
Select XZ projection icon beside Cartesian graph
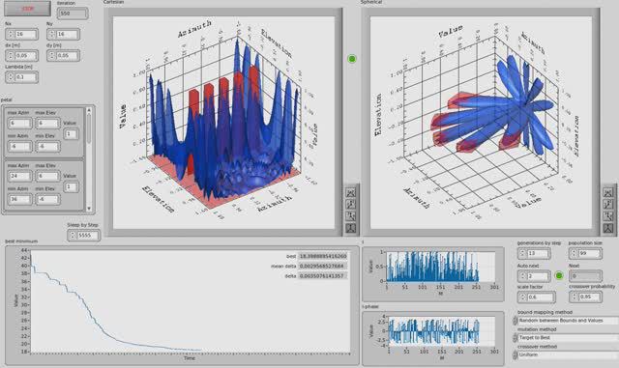click(x=350, y=205)
